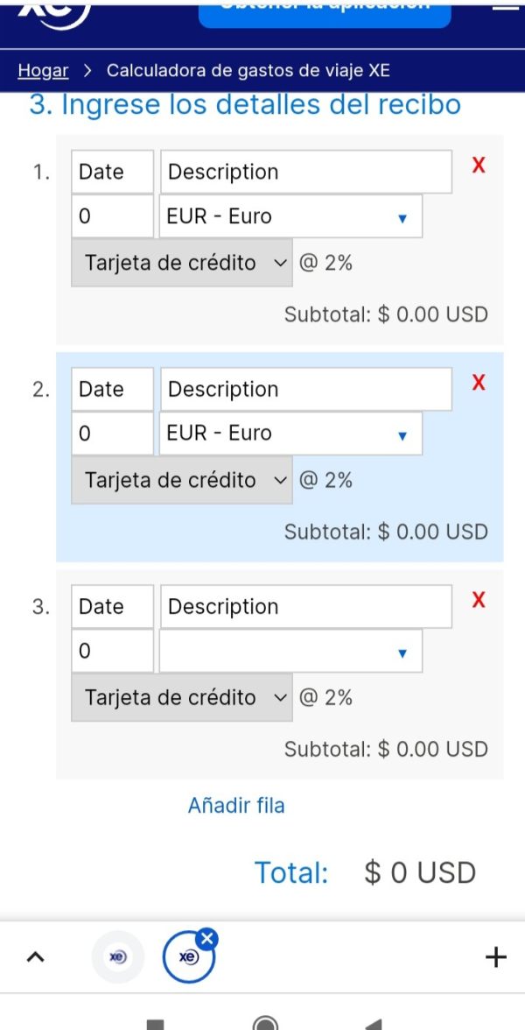Image resolution: width=525 pixels, height=1030 pixels.
Task: Open a new browser tab with plus icon
Action: 495,957
